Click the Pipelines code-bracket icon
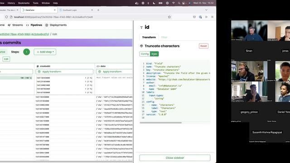Image resolution: width=290 pixels, height=163 pixels. click(x=28, y=25)
